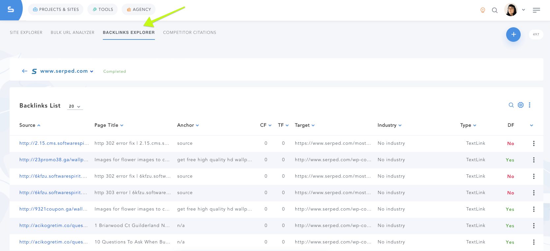550x251 pixels.
Task: Open the 6kfzu.softwarespirit link with 303 error title
Action: click(53, 193)
